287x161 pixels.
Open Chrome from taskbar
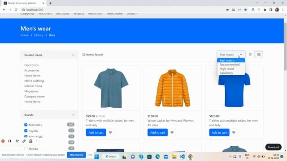[190, 157]
